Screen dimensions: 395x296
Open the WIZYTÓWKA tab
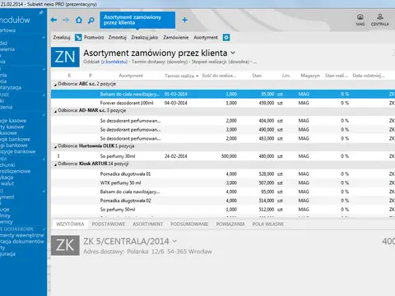coord(70,224)
